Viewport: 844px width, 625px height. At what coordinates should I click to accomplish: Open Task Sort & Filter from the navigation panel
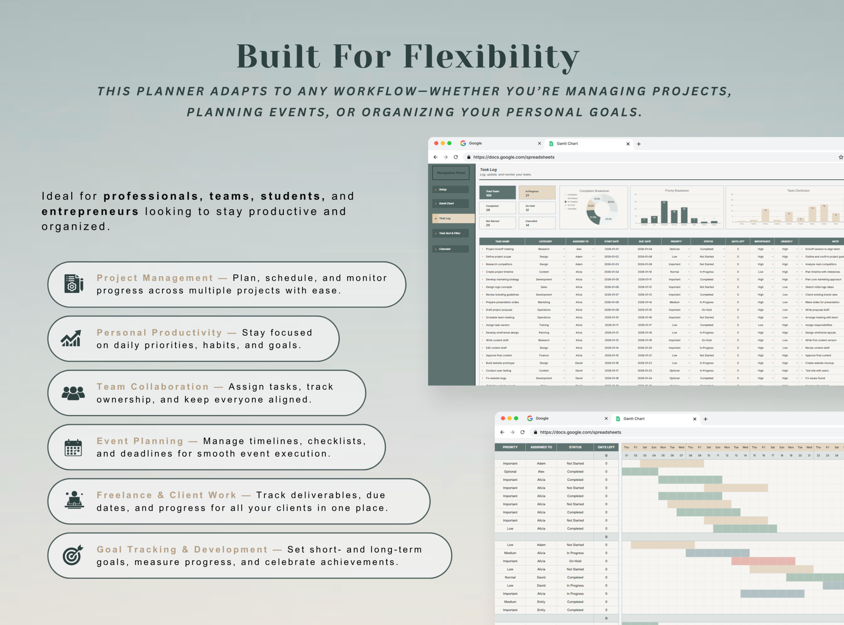450,233
